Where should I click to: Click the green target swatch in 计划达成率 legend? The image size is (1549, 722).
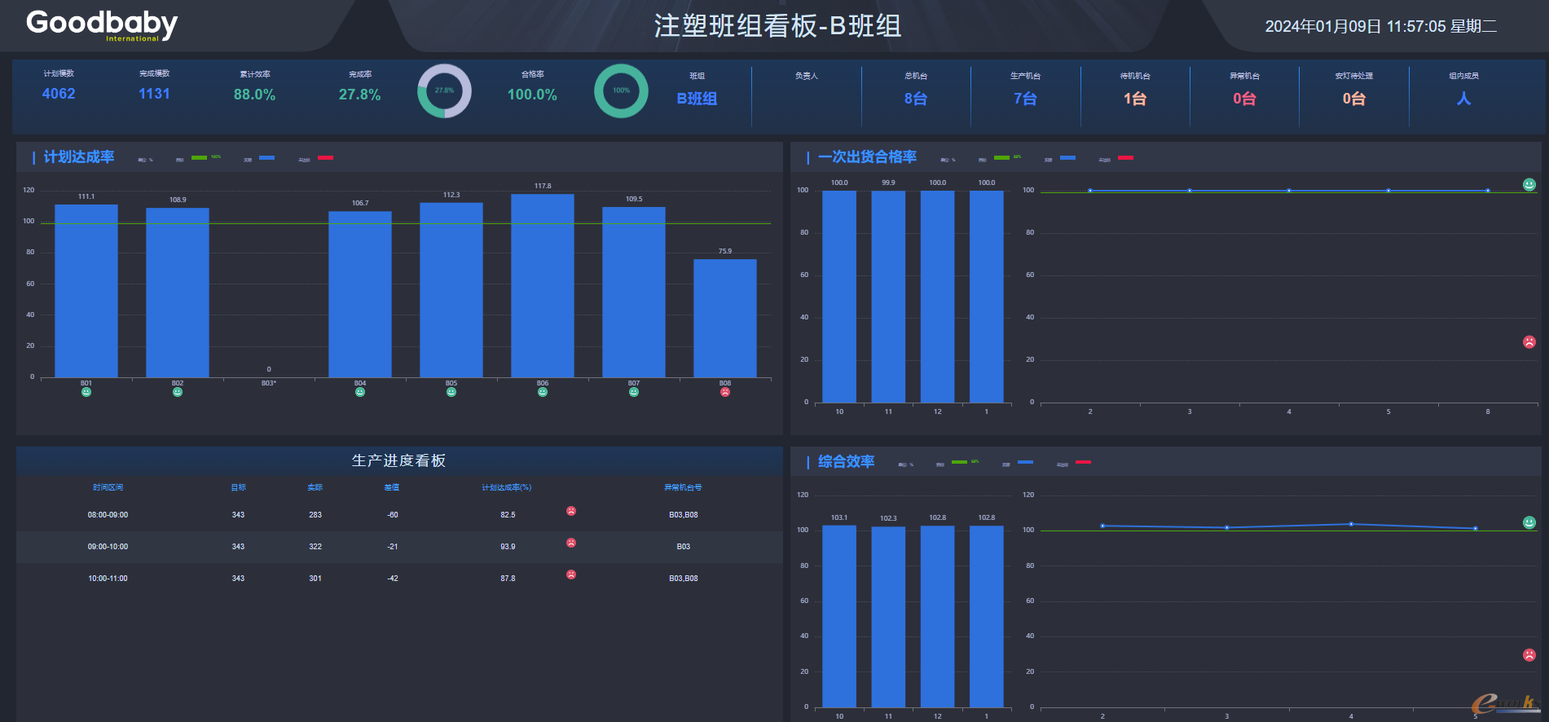coord(199,157)
